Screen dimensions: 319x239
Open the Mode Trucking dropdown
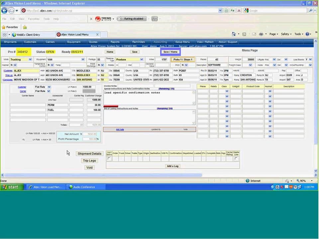pos(30,59)
